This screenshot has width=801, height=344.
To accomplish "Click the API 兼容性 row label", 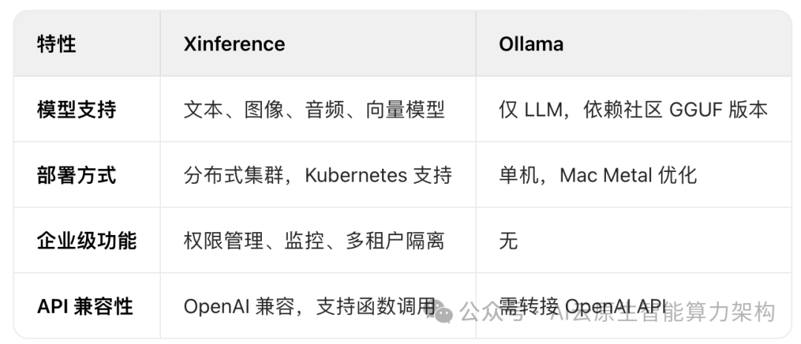I will [x=85, y=306].
